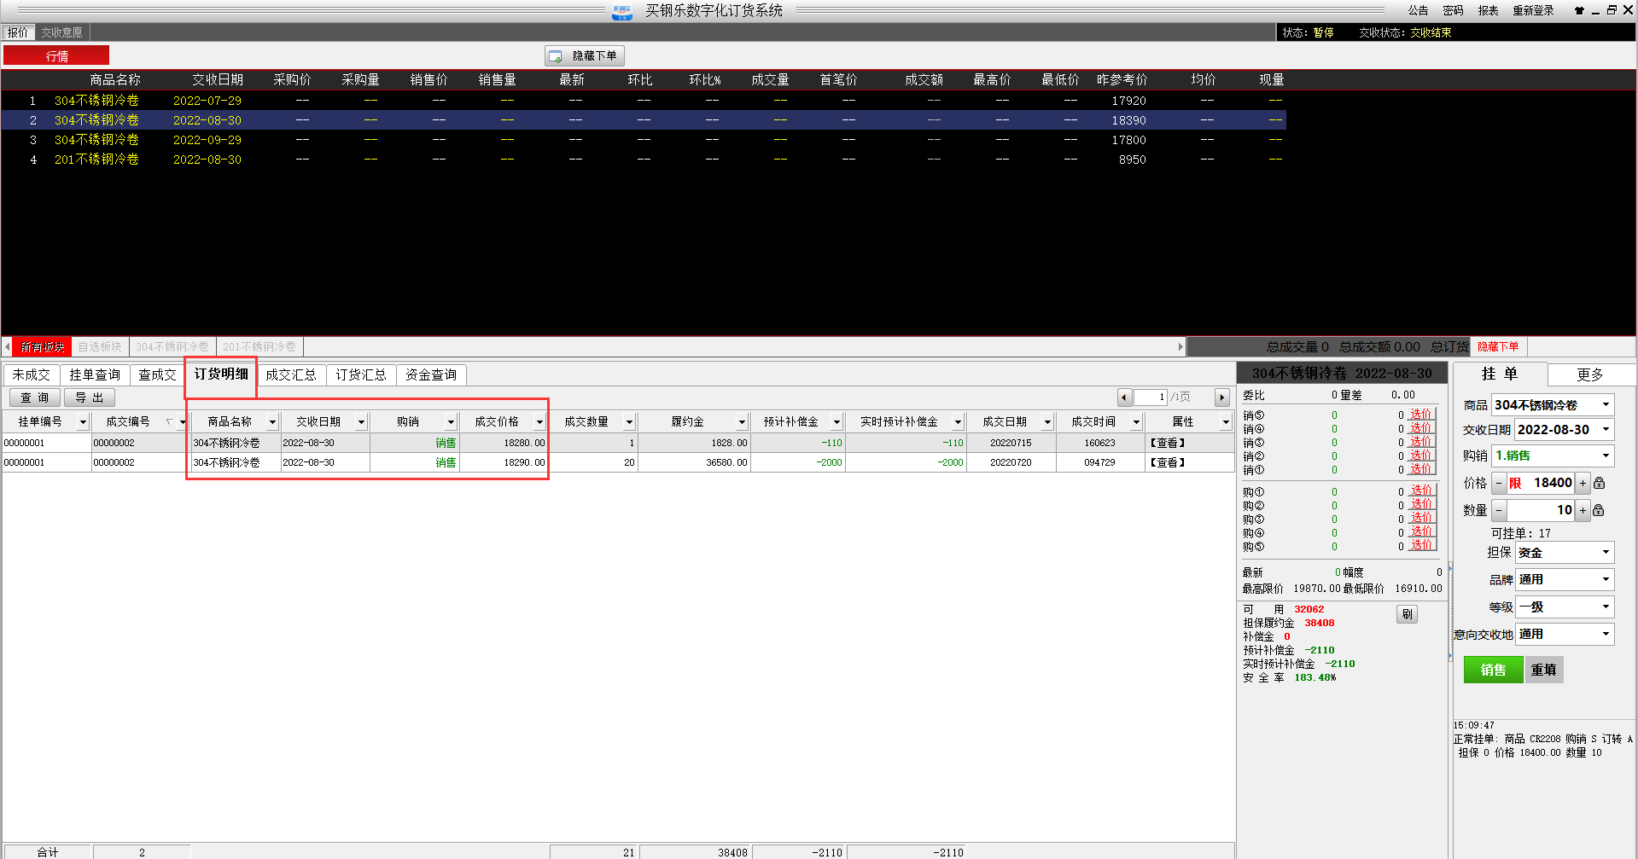Click the skin theme shirt icon
Image resolution: width=1638 pixels, height=859 pixels.
point(1578,10)
